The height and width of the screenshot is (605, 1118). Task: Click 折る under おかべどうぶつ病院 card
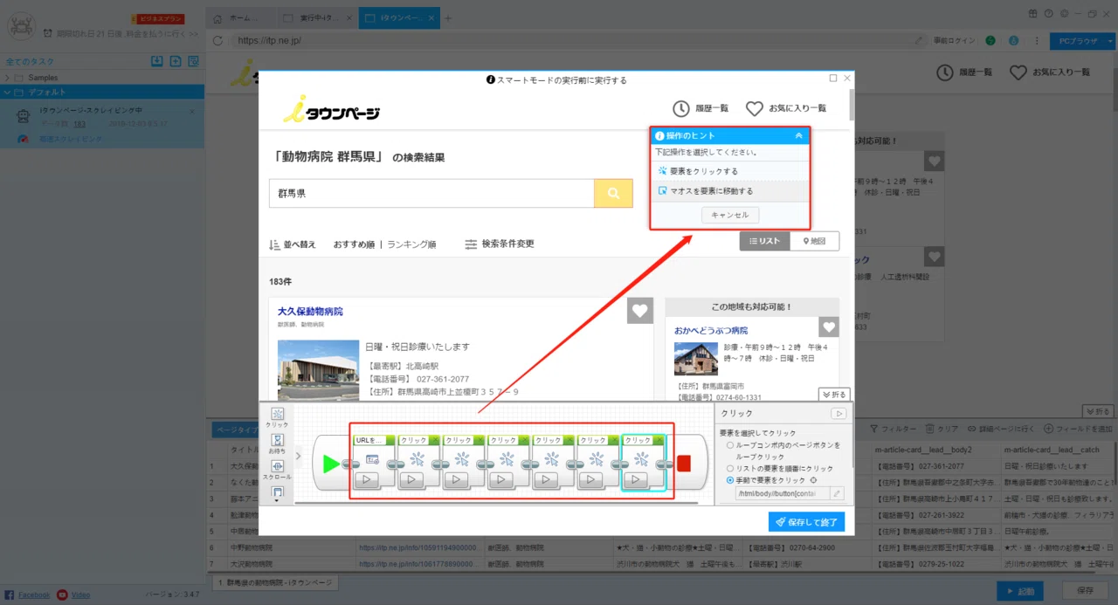833,395
